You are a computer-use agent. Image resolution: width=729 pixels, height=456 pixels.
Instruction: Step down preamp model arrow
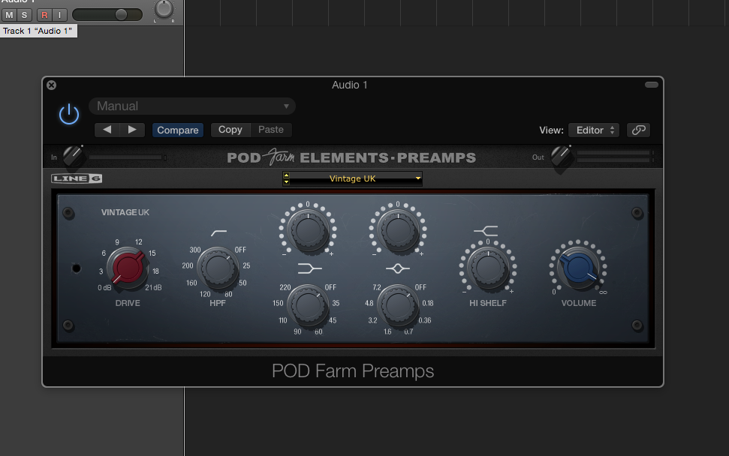click(286, 181)
